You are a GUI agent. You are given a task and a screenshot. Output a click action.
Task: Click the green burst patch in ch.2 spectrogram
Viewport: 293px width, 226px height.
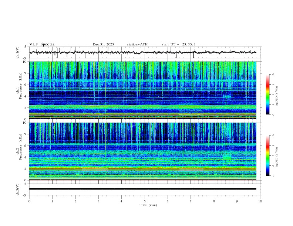coord(227,157)
